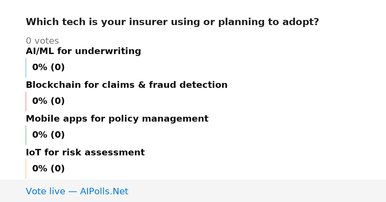The image size is (386, 202).
Task: Click the Mobile apps 0% (0) result
Action: point(48,135)
